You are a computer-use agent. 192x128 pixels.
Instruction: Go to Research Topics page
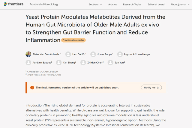pyautogui.click(x=132, y=4)
